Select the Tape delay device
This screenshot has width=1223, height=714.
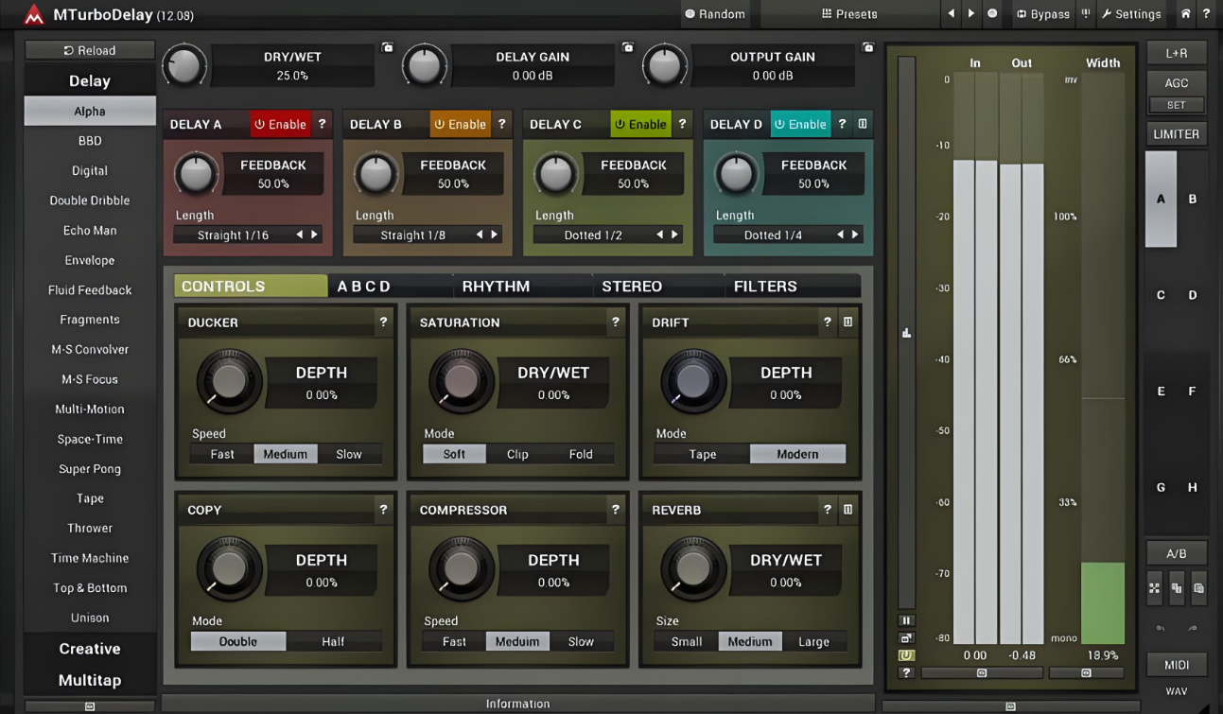click(x=90, y=498)
